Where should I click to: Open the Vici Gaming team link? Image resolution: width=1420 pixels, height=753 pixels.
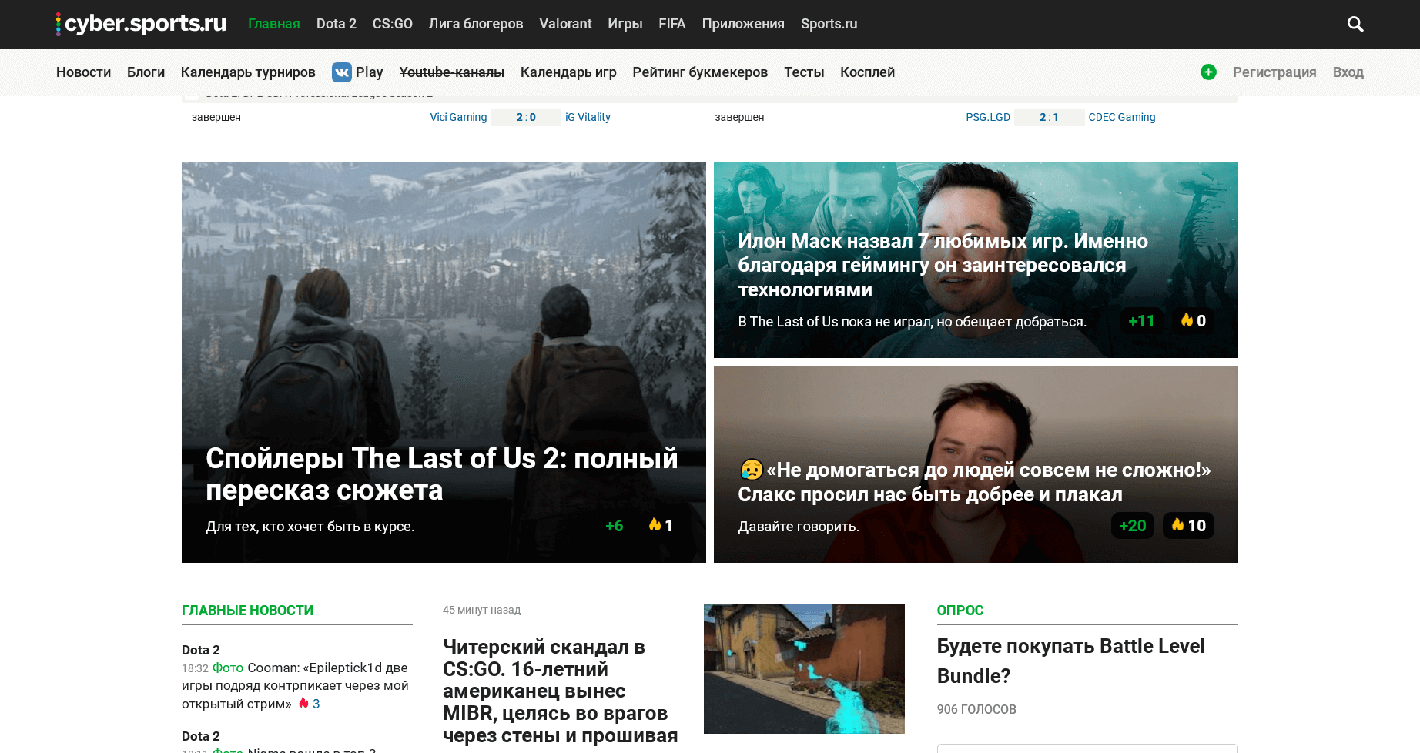458,117
